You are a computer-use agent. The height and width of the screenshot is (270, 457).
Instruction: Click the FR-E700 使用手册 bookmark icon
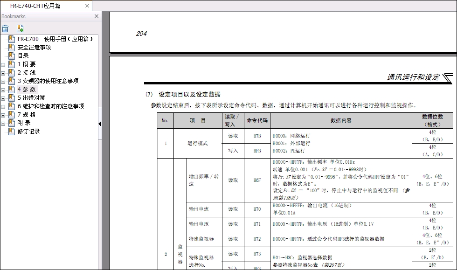(12, 39)
